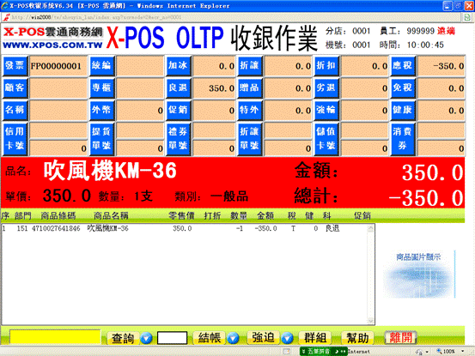Open 幫助 help
Image resolution: width=475 pixels, height=356 pixels.
[357, 337]
